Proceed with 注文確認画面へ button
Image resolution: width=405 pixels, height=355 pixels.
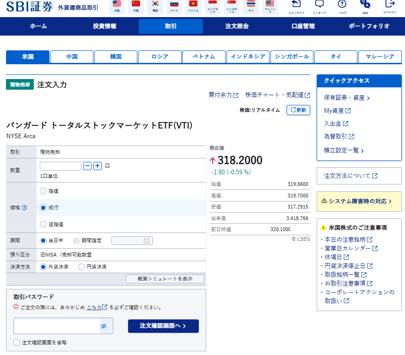pyautogui.click(x=163, y=326)
